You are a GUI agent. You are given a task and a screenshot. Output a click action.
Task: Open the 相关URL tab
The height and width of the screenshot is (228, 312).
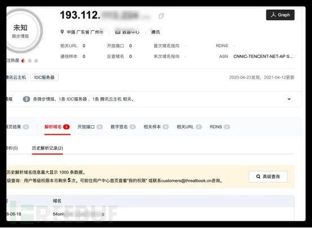coord(189,127)
